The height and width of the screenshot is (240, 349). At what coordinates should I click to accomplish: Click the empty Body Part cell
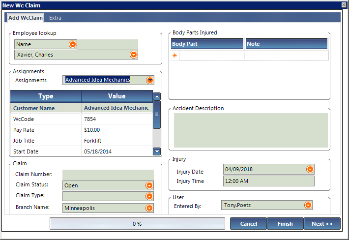point(212,55)
